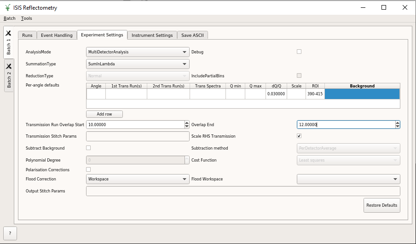Open the Tools menu
416x244 pixels.
[27, 18]
